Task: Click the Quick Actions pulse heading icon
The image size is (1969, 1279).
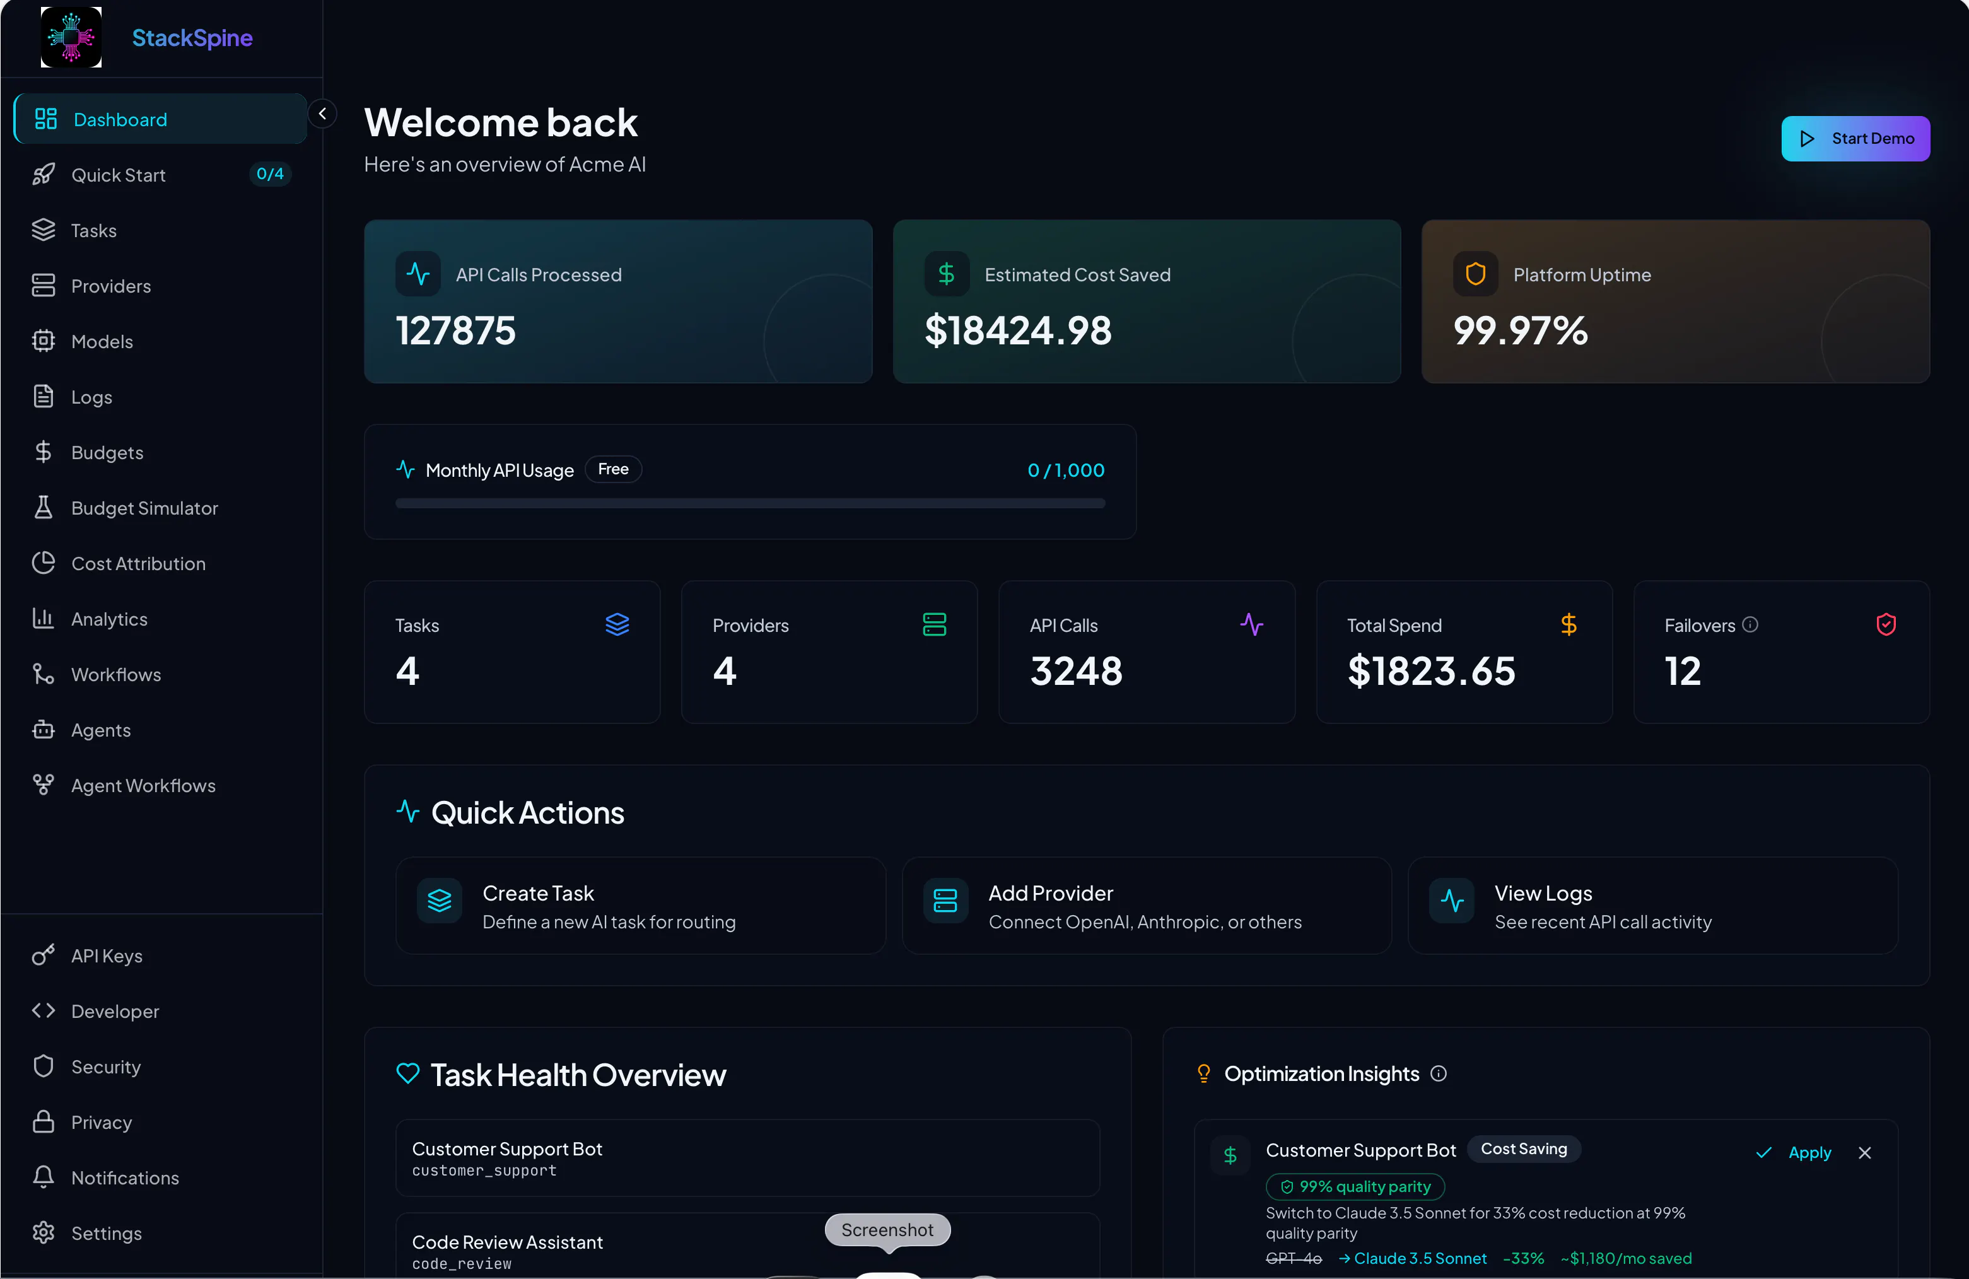Action: (x=408, y=811)
